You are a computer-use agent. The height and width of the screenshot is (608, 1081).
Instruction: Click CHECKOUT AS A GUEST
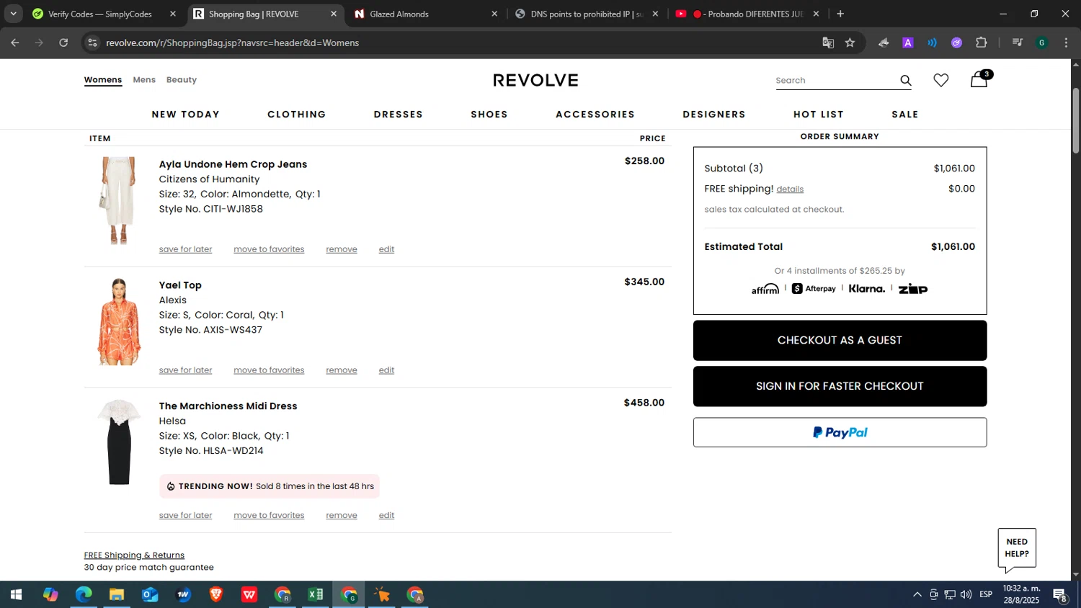tap(840, 341)
